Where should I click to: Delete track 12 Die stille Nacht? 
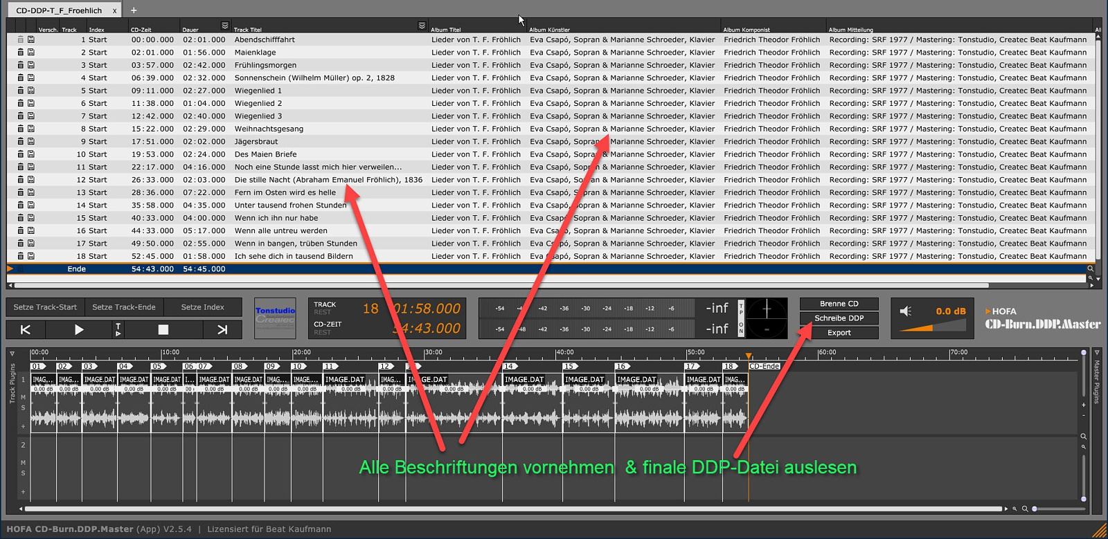coord(21,180)
